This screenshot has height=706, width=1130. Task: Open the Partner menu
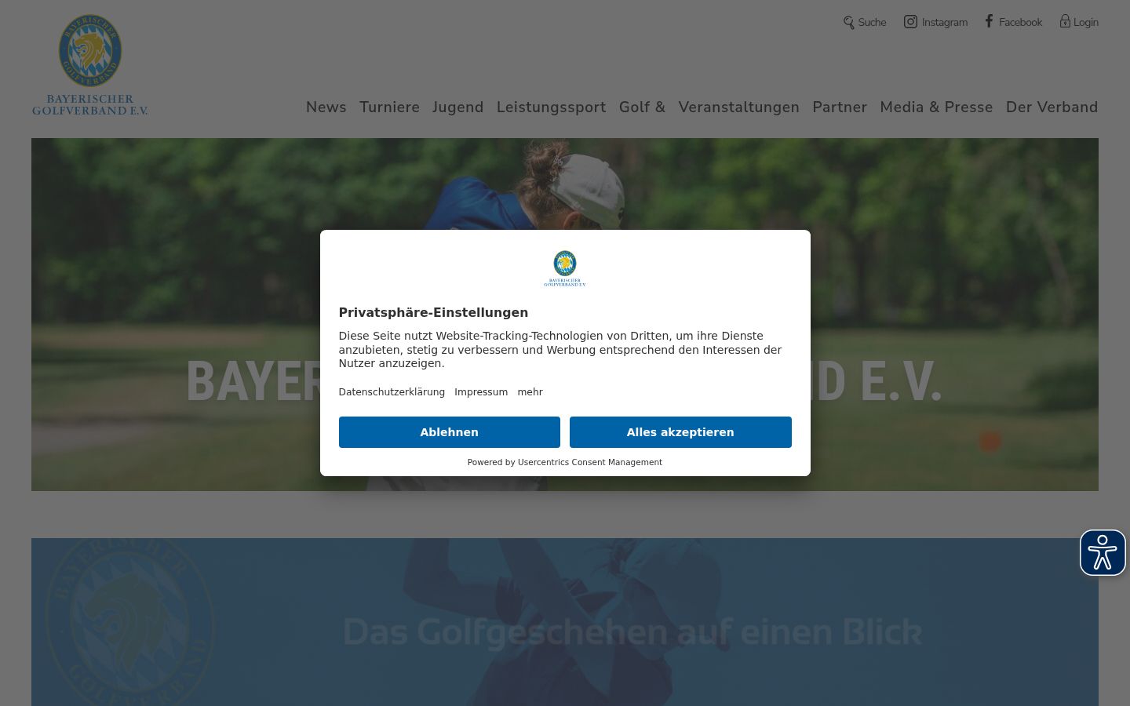[x=840, y=107]
